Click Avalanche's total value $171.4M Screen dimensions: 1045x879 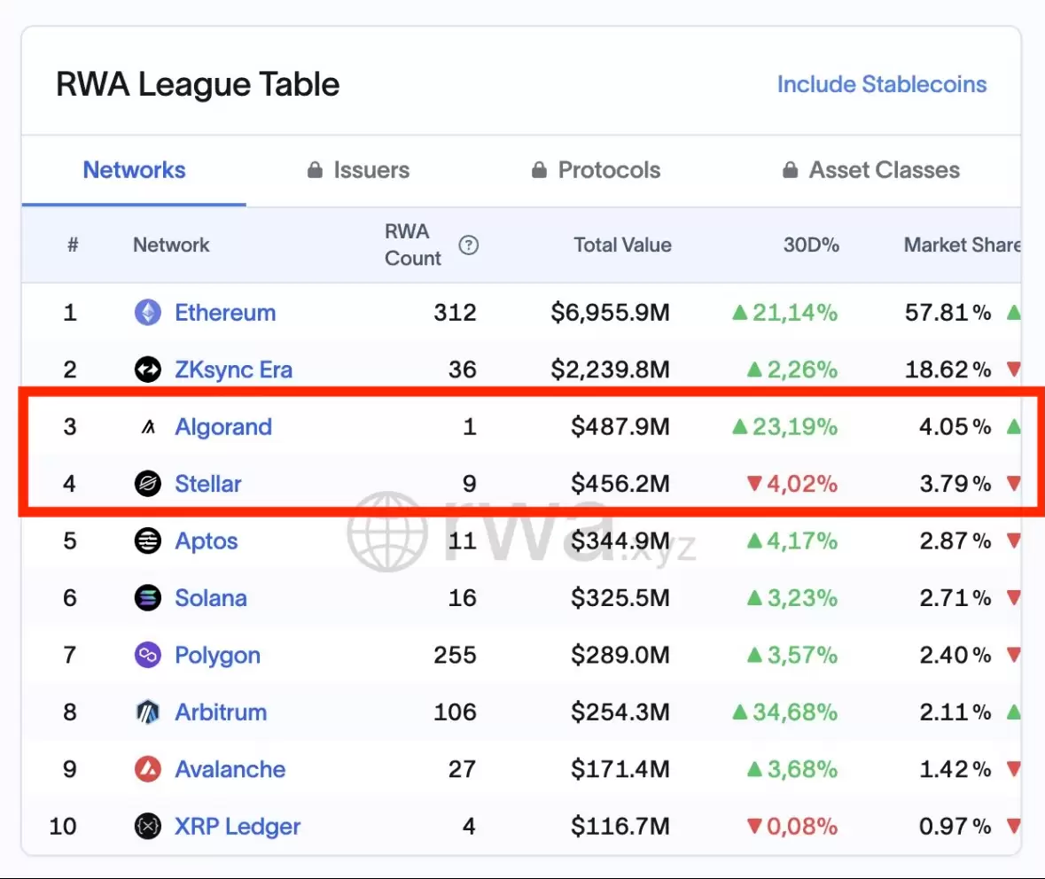click(620, 769)
